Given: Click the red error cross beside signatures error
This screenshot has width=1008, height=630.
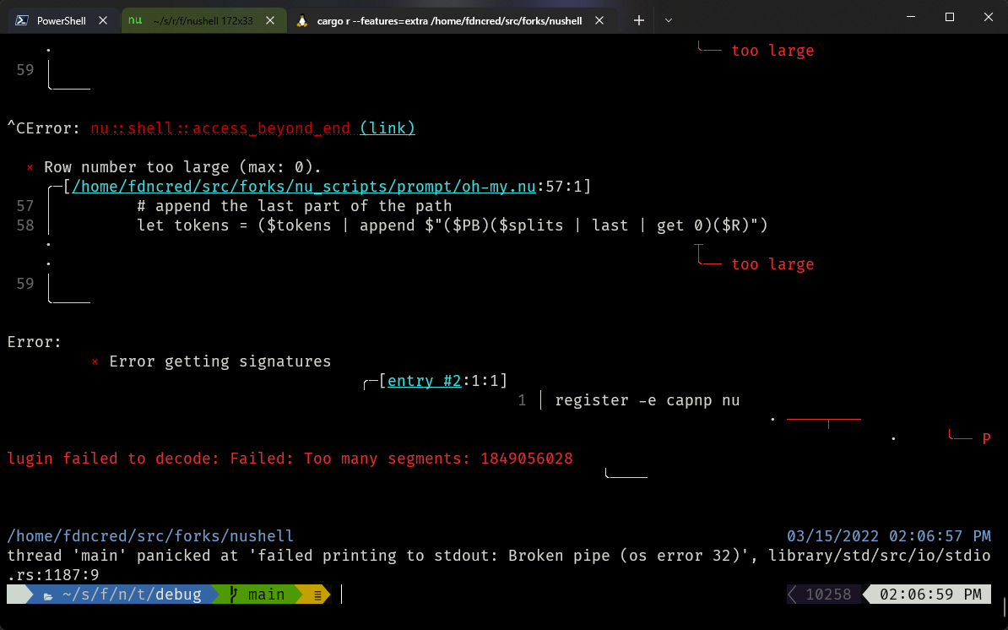Looking at the screenshot, I should 94,361.
